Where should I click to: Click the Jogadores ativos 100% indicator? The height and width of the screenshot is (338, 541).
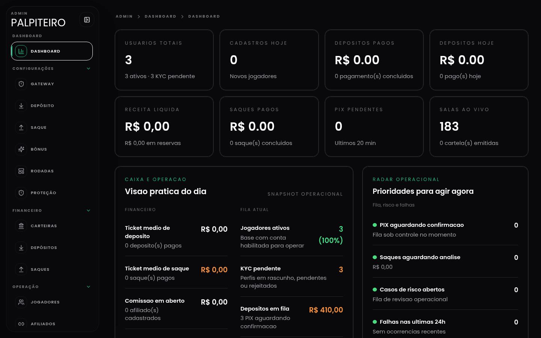(331, 240)
